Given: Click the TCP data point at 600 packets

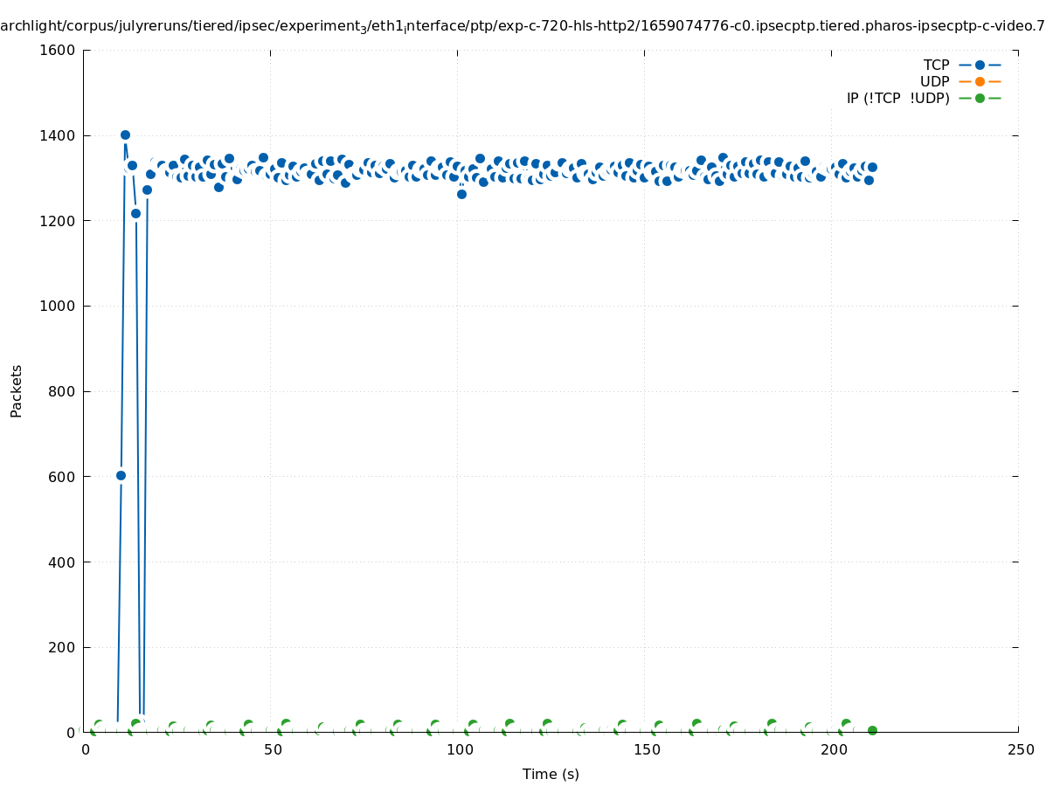Looking at the screenshot, I should 121,475.
